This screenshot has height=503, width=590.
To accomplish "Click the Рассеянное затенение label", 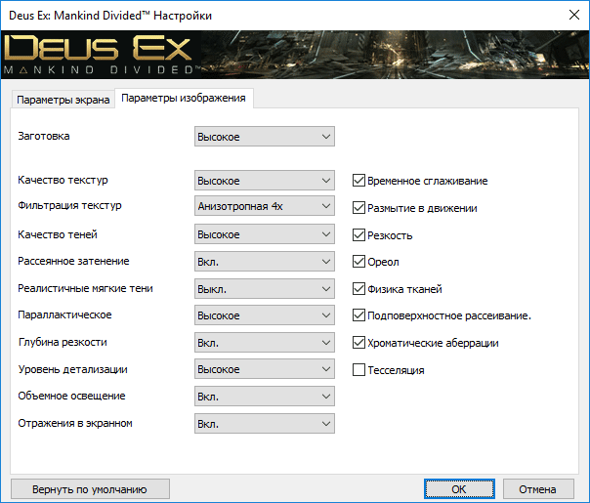I will [x=73, y=261].
